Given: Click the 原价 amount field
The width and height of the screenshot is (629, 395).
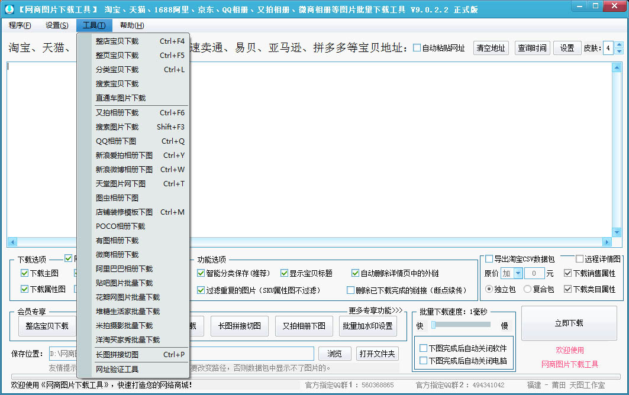Looking at the screenshot, I should pyautogui.click(x=534, y=273).
